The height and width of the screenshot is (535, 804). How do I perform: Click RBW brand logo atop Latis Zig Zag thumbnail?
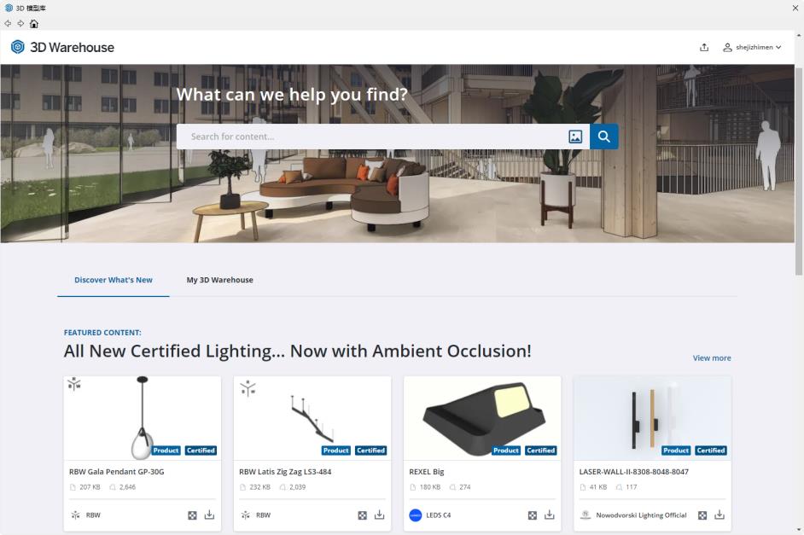click(248, 388)
